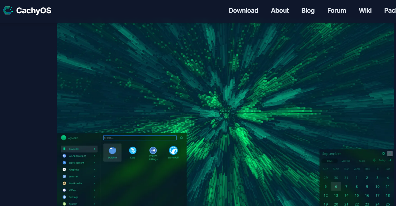The height and width of the screenshot is (206, 396).
Task: Expand the Office submenu arrow
Action: [94, 190]
